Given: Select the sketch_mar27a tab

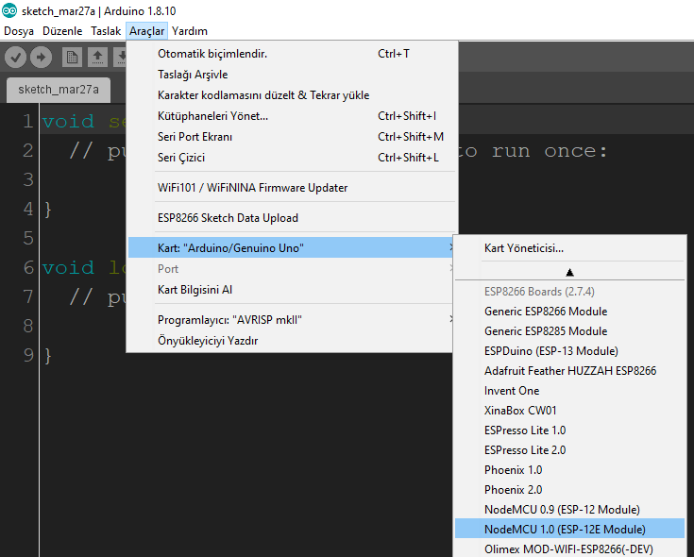Looking at the screenshot, I should (59, 90).
